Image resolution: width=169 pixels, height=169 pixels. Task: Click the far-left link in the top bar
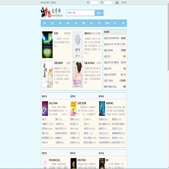(45, 2)
